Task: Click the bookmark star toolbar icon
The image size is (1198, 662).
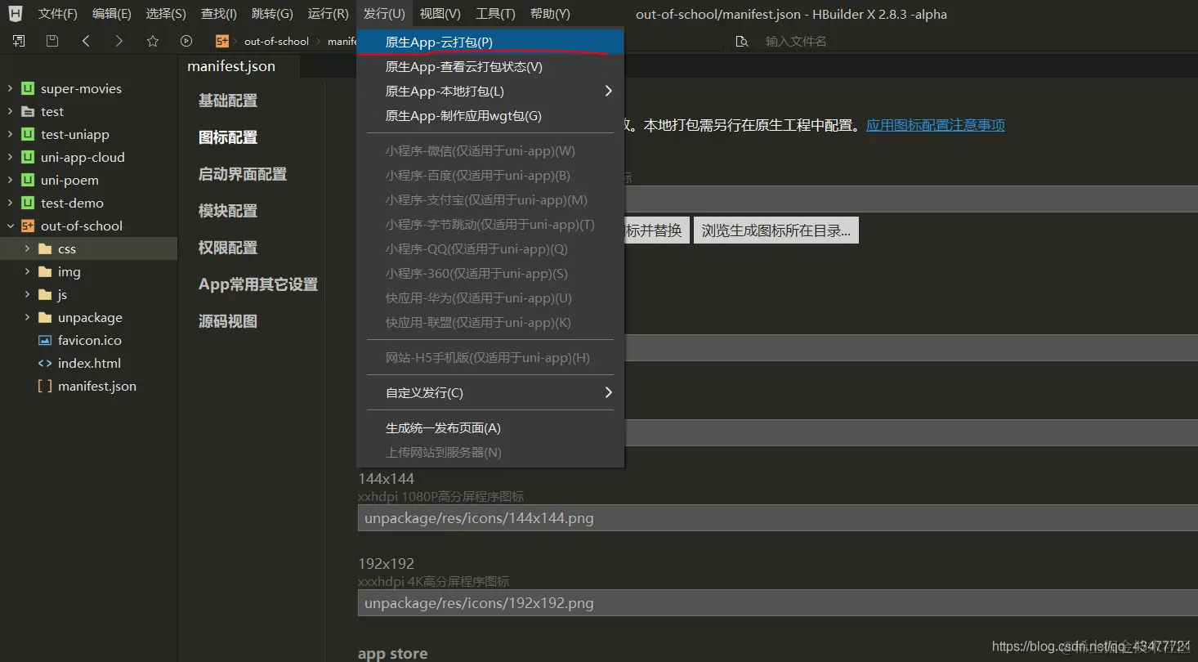Action: tap(153, 41)
